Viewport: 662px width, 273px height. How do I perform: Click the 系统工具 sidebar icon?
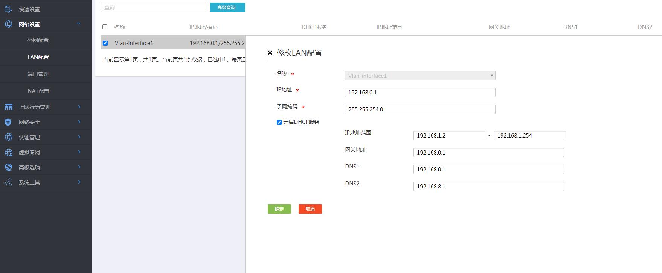pyautogui.click(x=9, y=182)
